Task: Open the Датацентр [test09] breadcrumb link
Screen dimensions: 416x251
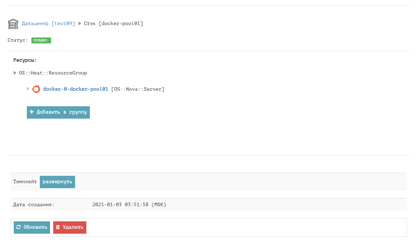Action: tap(48, 24)
